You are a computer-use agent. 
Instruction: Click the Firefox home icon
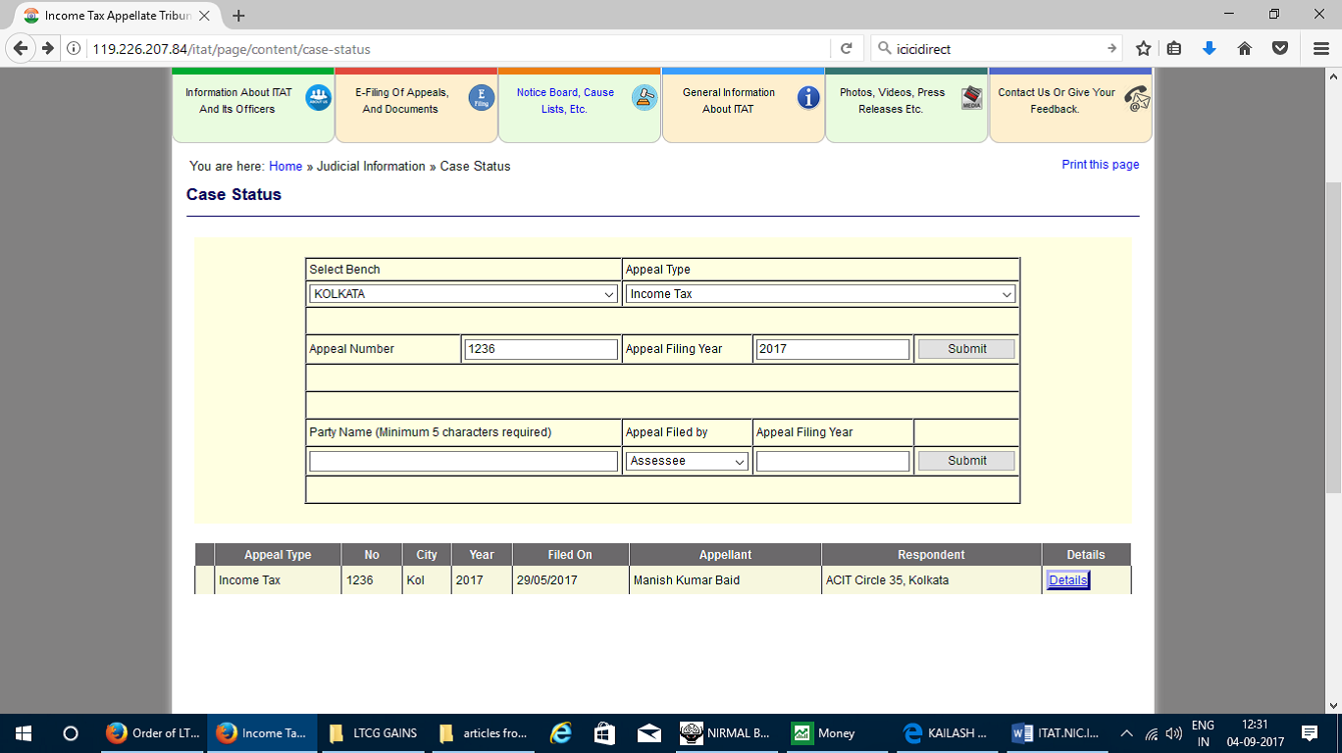pos(1244,48)
